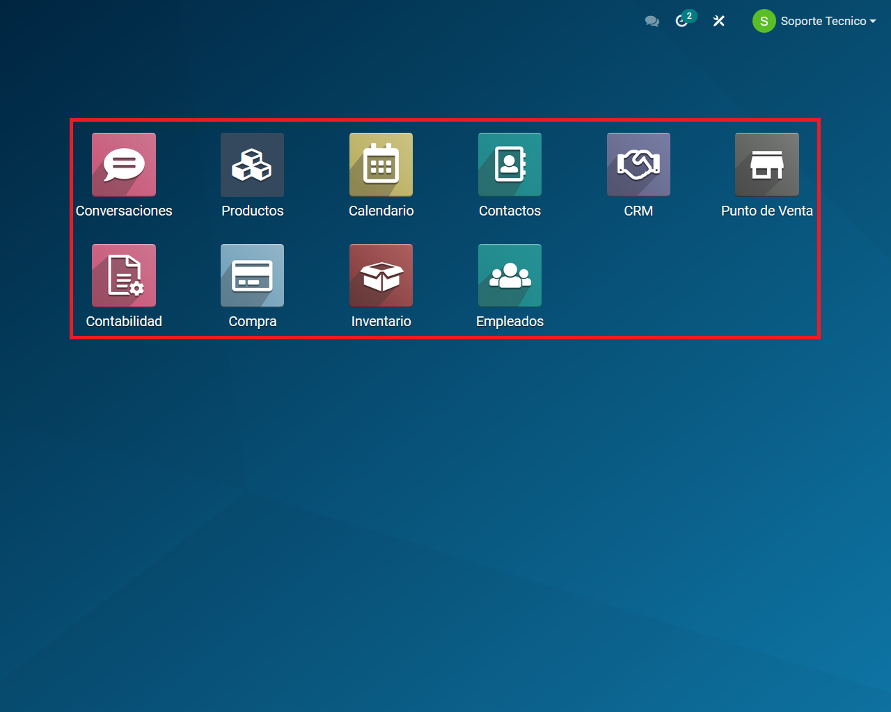Open the Calendario app icon

381,165
